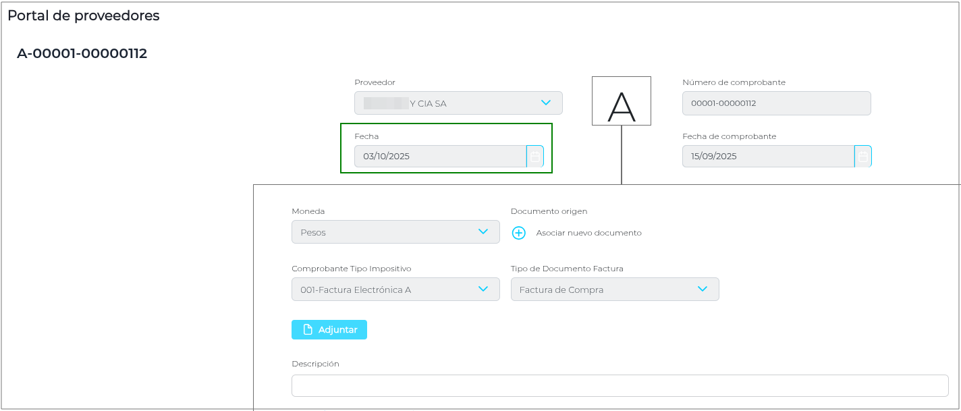Click the Descripción label text
The height and width of the screenshot is (411, 961).
tap(315, 364)
